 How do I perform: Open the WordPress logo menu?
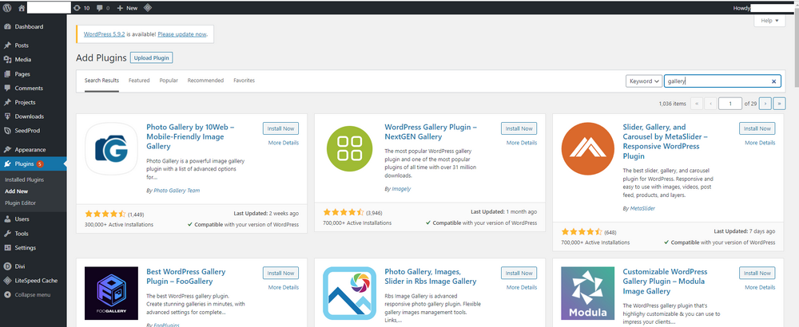click(x=7, y=8)
